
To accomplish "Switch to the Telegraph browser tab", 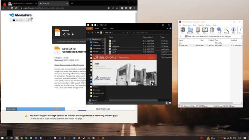I will [x=22, y=3].
